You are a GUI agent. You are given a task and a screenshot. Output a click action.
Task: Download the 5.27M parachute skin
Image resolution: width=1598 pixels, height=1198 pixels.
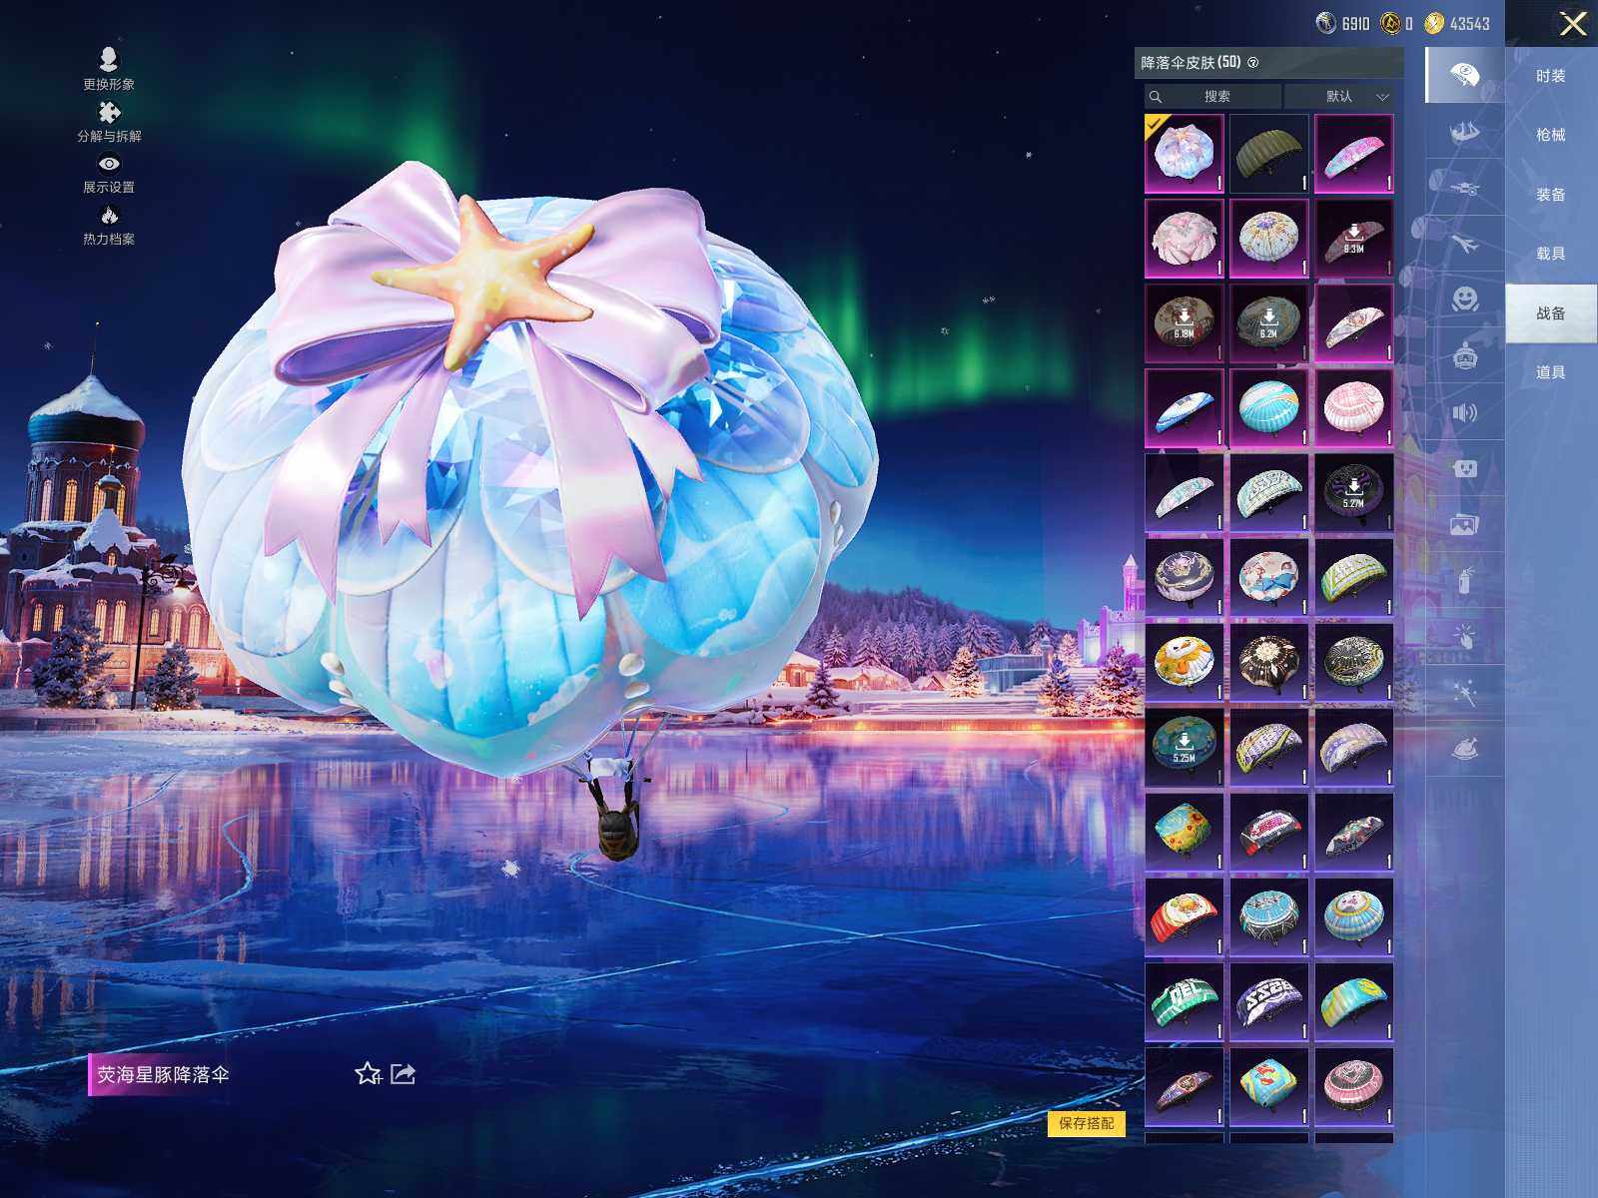pos(1354,493)
